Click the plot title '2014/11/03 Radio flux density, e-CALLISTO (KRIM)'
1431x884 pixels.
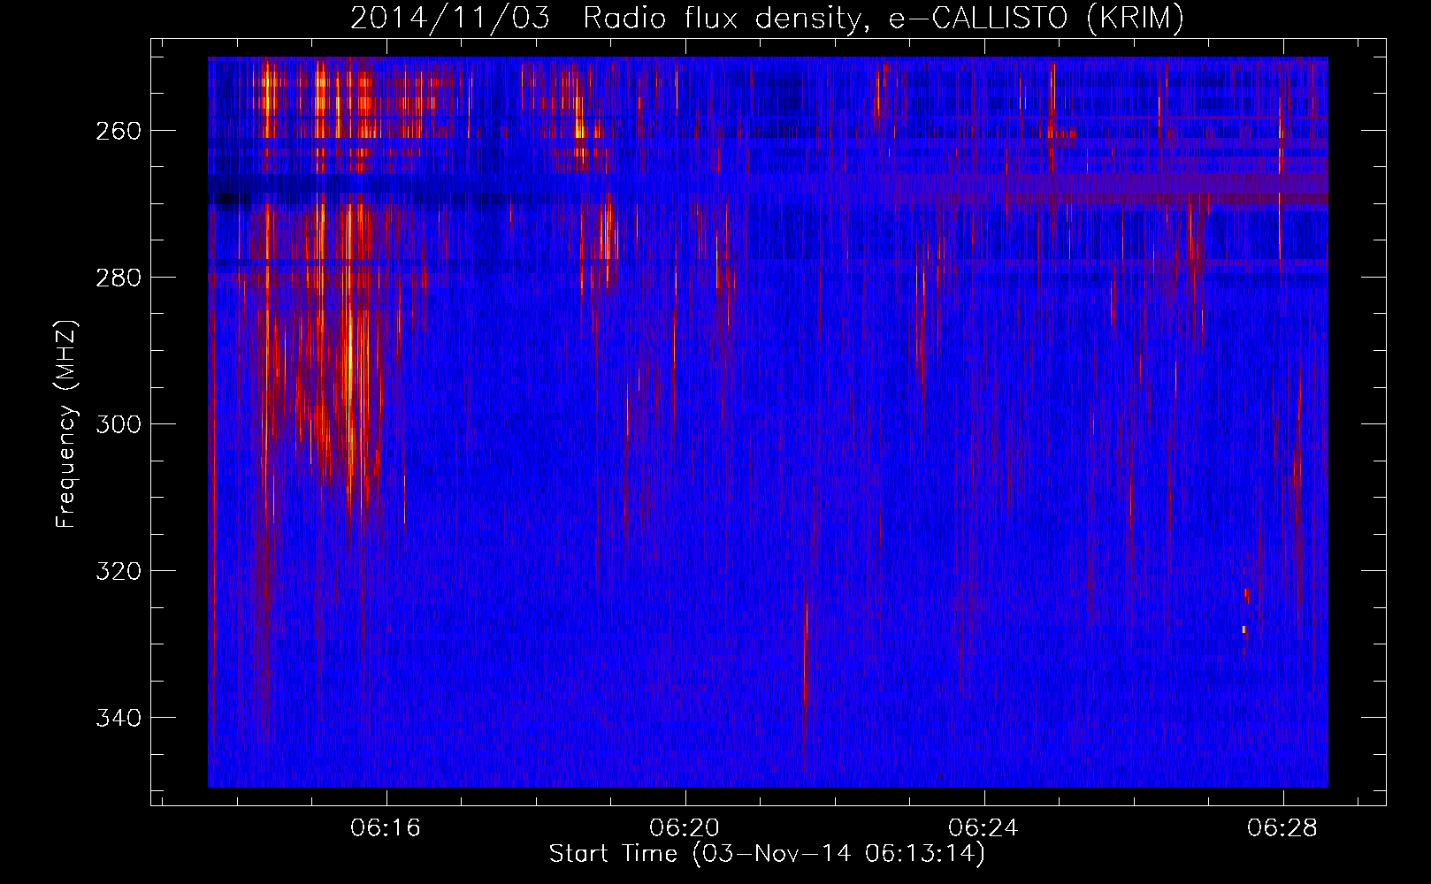[767, 19]
